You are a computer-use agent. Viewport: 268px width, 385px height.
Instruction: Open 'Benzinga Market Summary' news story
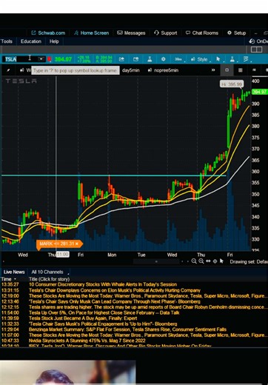click(x=127, y=329)
